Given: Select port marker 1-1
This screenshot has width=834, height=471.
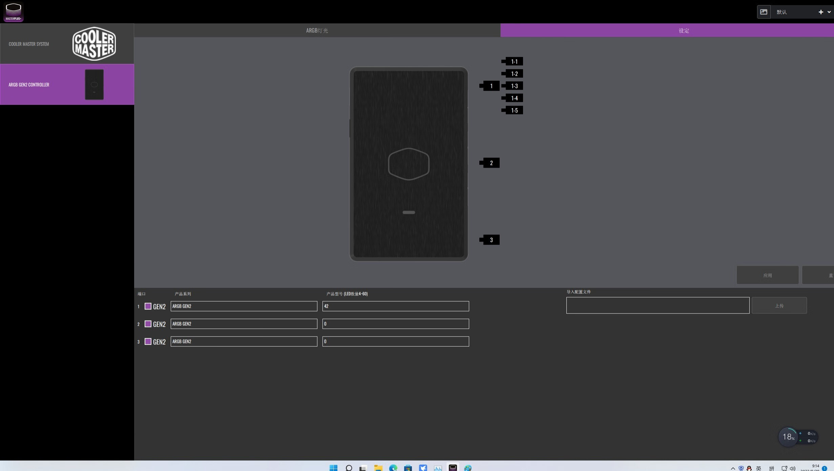Looking at the screenshot, I should (512, 61).
